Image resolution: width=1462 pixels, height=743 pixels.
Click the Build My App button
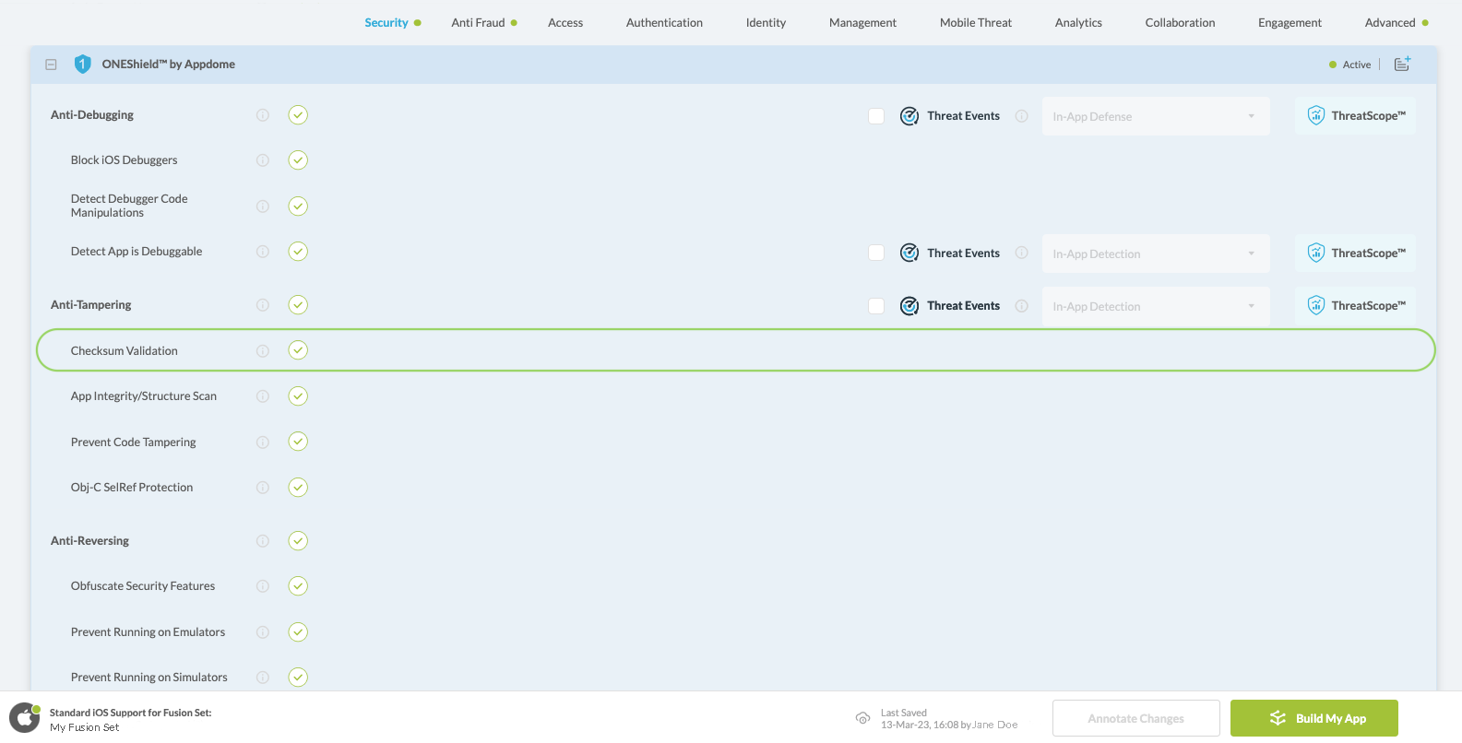coord(1313,718)
